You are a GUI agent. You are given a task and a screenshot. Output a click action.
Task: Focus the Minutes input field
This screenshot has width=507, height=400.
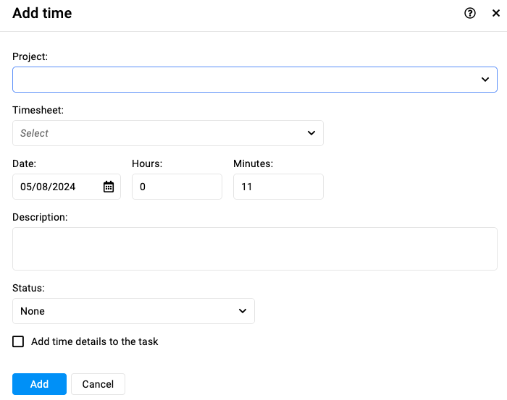[x=278, y=187]
